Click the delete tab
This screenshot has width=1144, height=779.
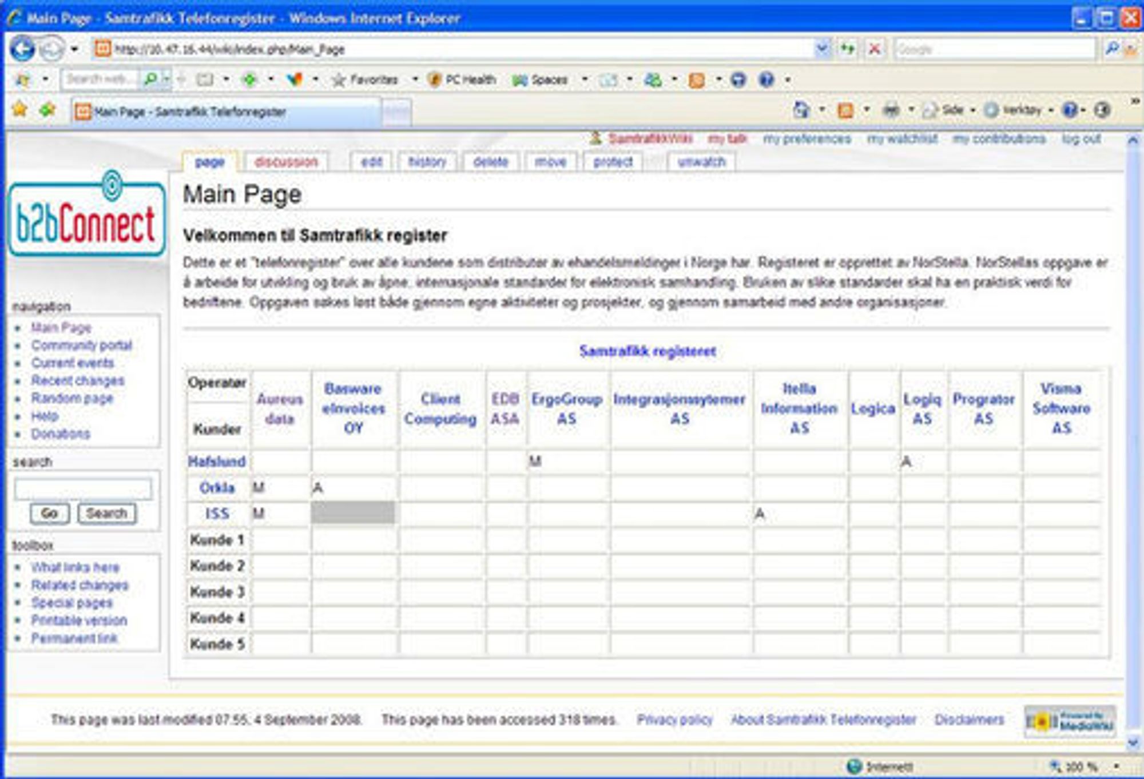pos(491,162)
